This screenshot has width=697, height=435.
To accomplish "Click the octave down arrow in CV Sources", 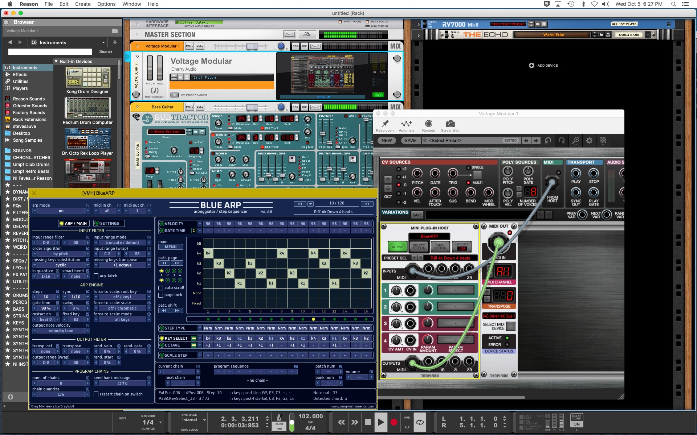I will coord(388,188).
